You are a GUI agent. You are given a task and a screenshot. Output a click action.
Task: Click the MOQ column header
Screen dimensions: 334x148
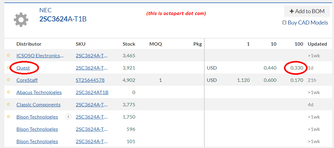(155, 44)
